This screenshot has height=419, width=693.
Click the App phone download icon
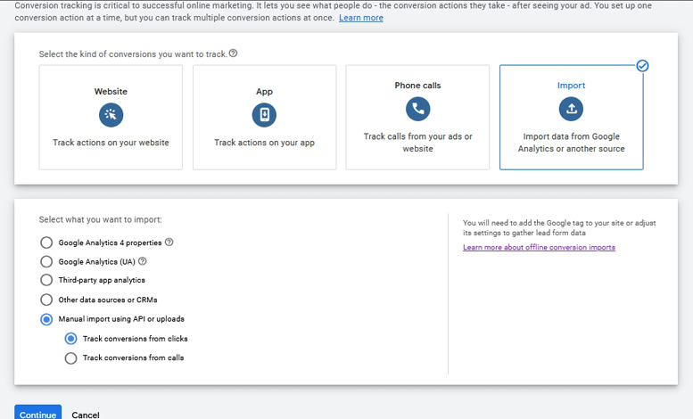[264, 115]
